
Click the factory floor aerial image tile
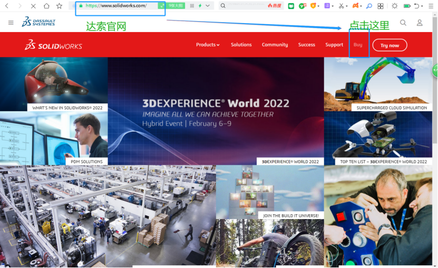pos(108,215)
